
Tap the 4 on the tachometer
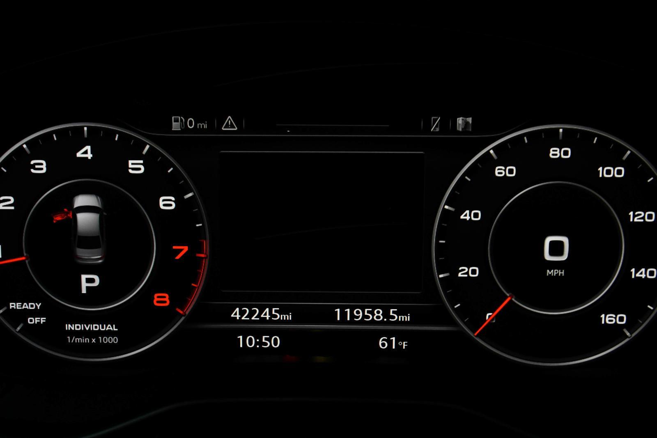tap(85, 153)
